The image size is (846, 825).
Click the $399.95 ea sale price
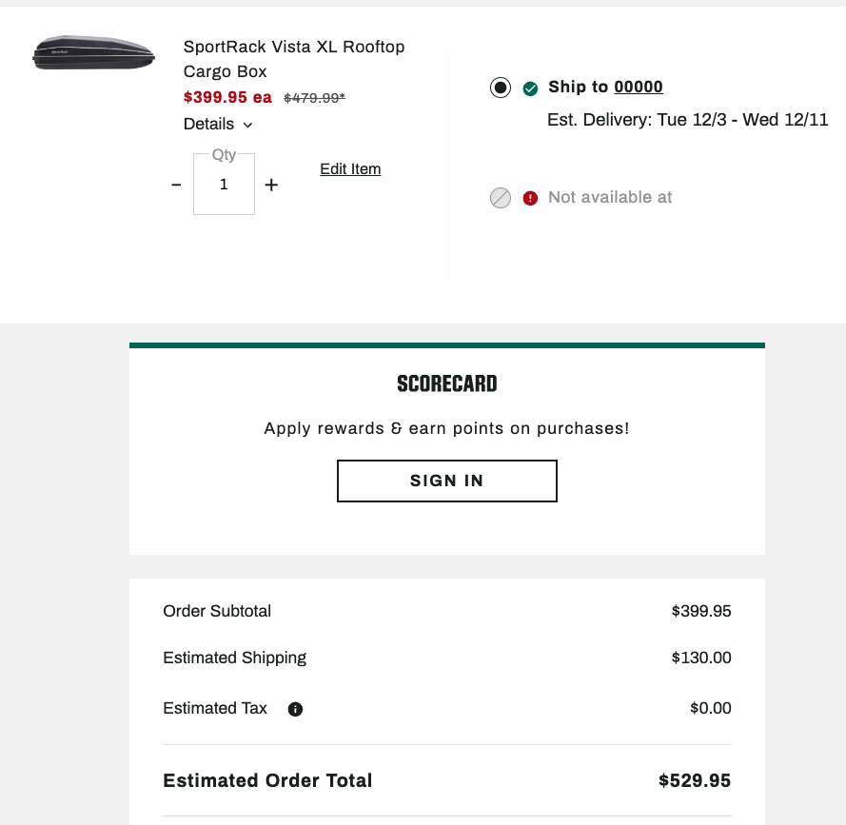pyautogui.click(x=227, y=97)
